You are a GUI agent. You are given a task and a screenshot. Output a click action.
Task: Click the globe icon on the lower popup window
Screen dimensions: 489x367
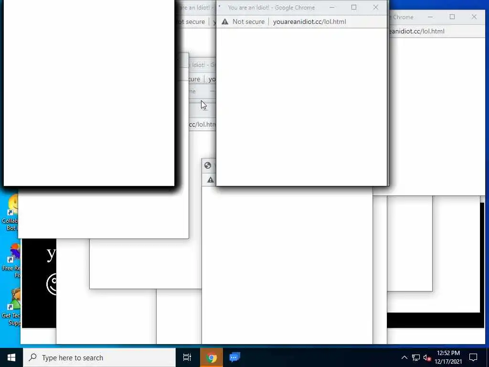pos(208,165)
